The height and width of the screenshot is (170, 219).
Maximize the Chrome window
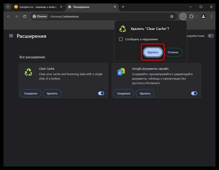point(201,7)
